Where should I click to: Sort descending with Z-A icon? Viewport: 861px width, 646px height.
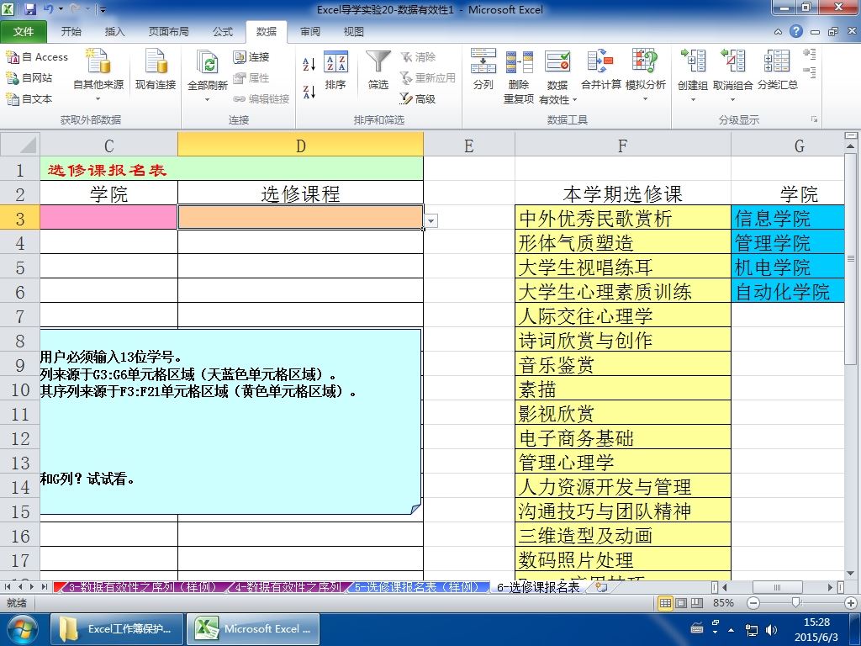[x=309, y=92]
